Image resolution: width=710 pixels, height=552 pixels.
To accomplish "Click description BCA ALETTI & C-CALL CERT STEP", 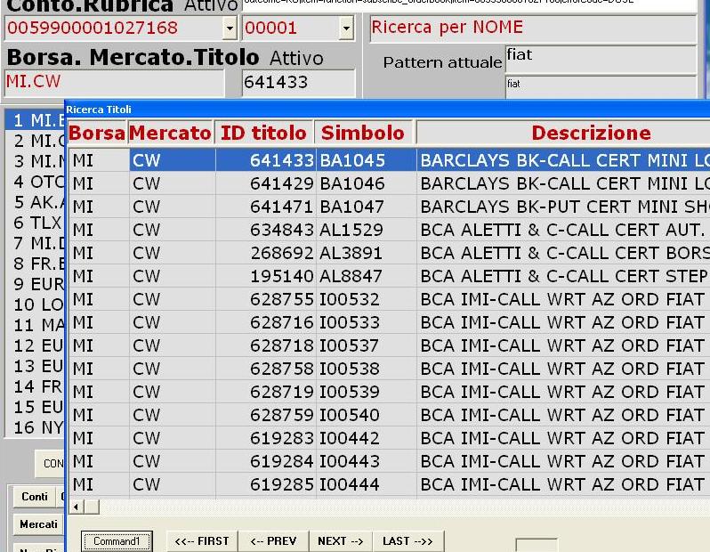I will (x=563, y=276).
